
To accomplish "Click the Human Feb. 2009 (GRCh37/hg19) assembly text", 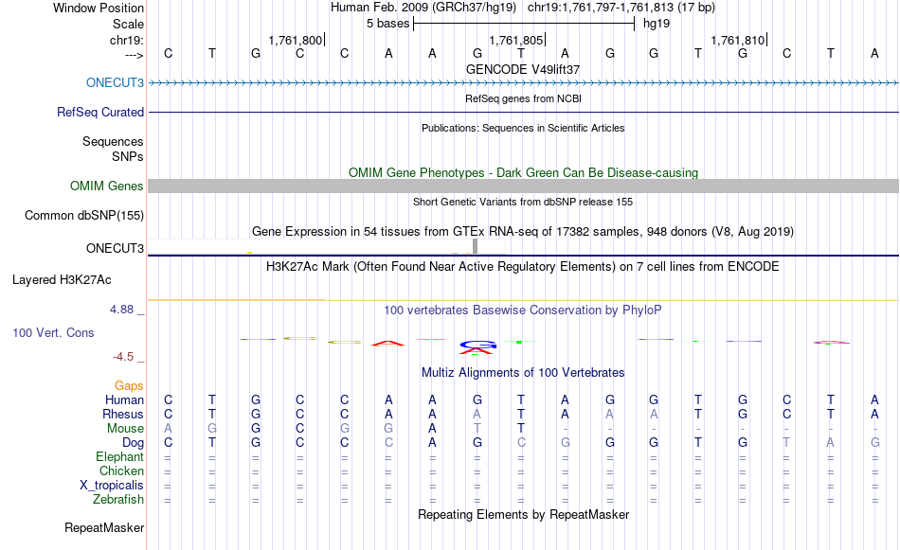I will coord(423,8).
